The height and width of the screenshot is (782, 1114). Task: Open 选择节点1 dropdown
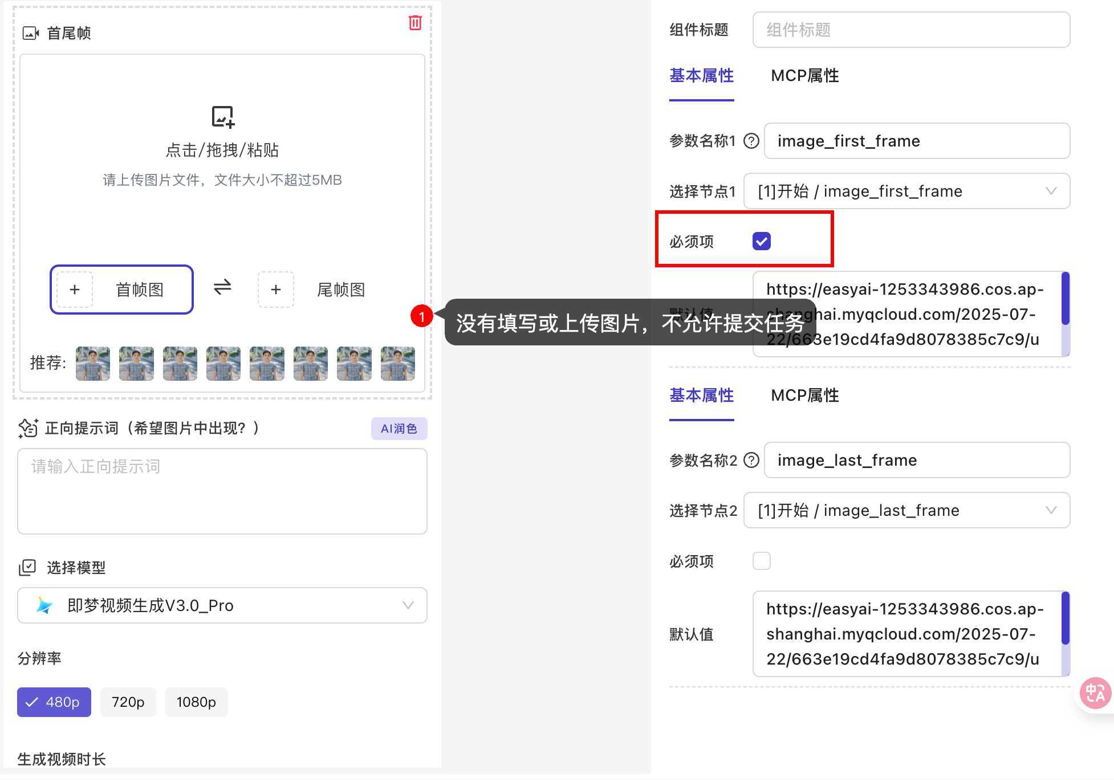pyautogui.click(x=906, y=191)
